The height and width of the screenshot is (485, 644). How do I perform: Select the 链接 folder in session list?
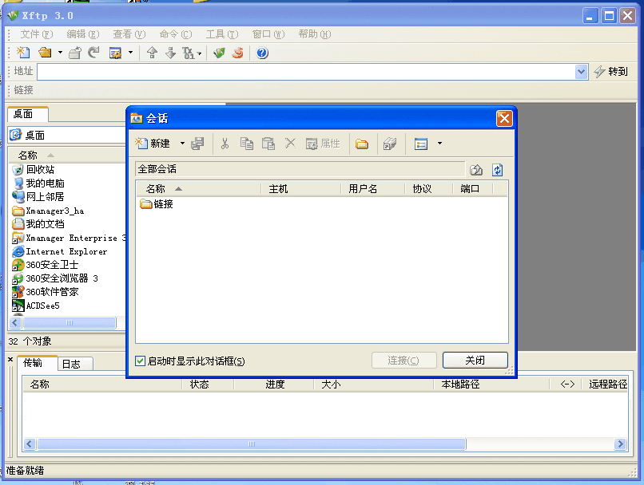[x=163, y=204]
